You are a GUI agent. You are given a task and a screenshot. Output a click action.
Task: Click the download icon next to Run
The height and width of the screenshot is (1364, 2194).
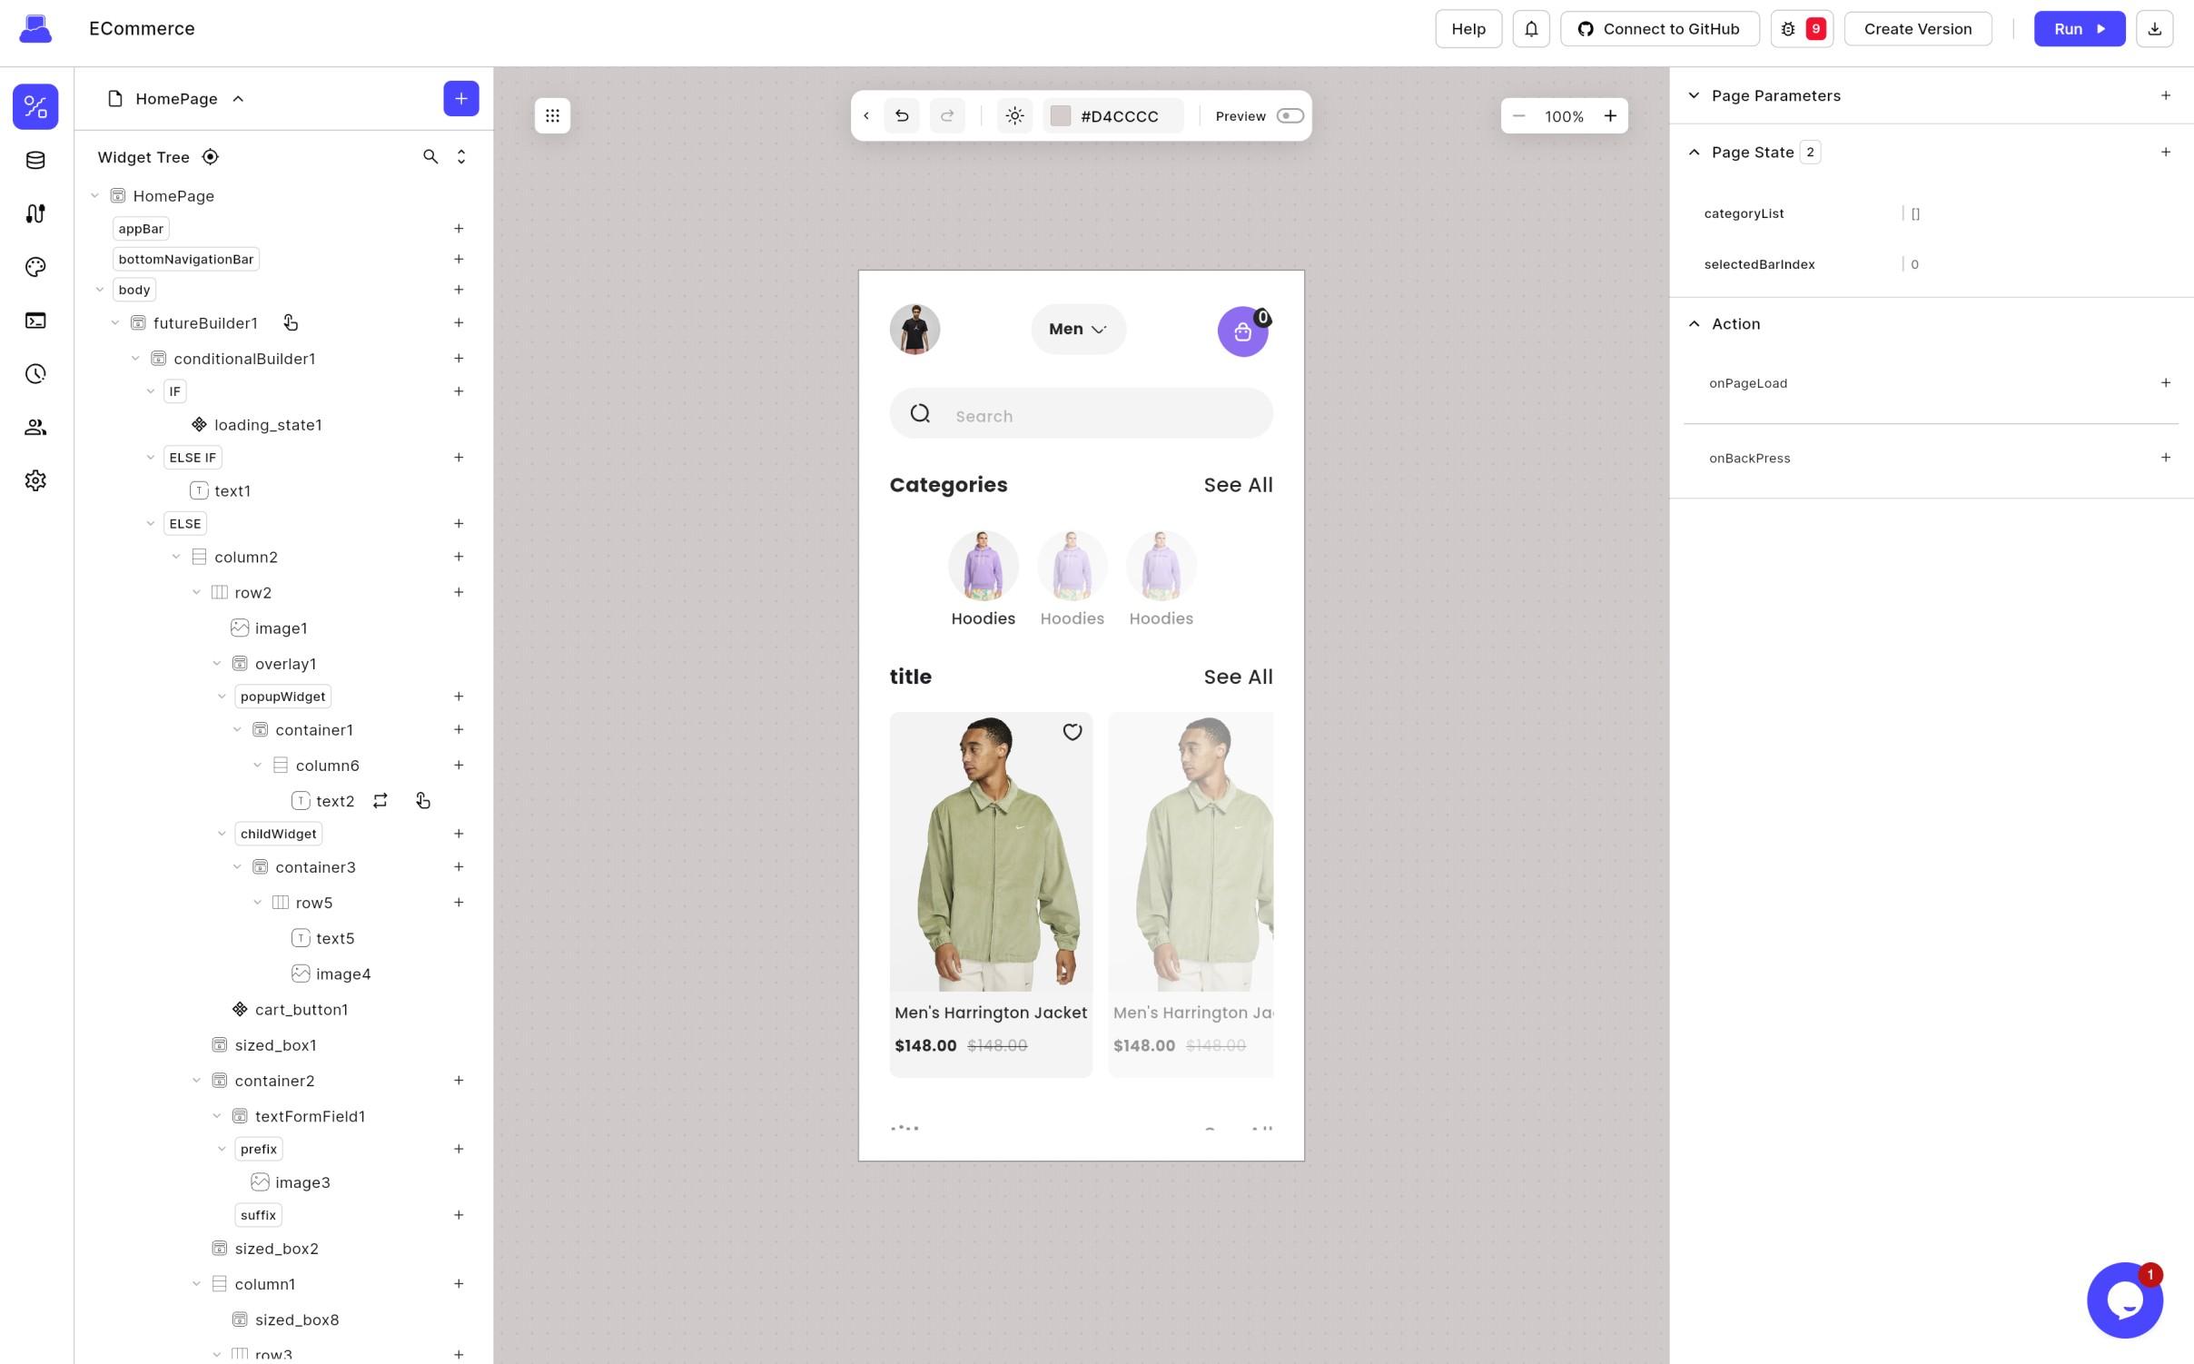pyautogui.click(x=2154, y=29)
